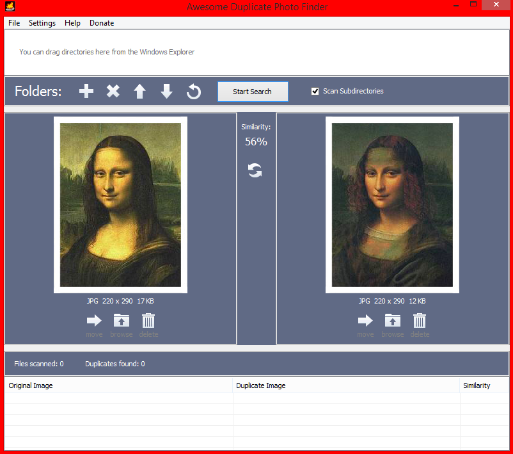Recalculate the similarity percentage
The height and width of the screenshot is (454, 513).
[256, 170]
